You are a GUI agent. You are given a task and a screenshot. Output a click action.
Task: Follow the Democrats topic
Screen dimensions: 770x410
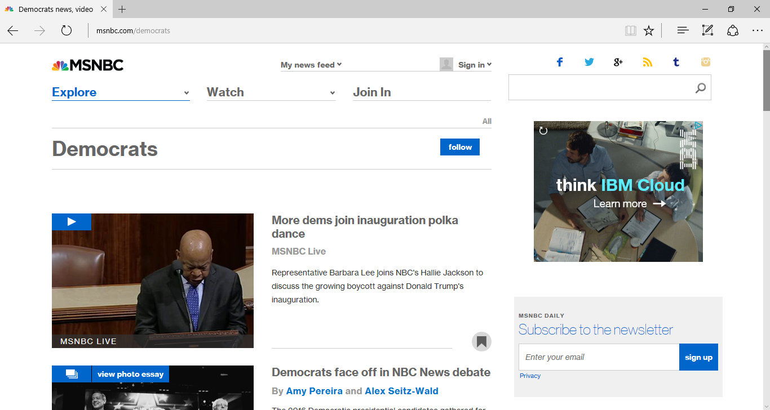click(x=460, y=147)
